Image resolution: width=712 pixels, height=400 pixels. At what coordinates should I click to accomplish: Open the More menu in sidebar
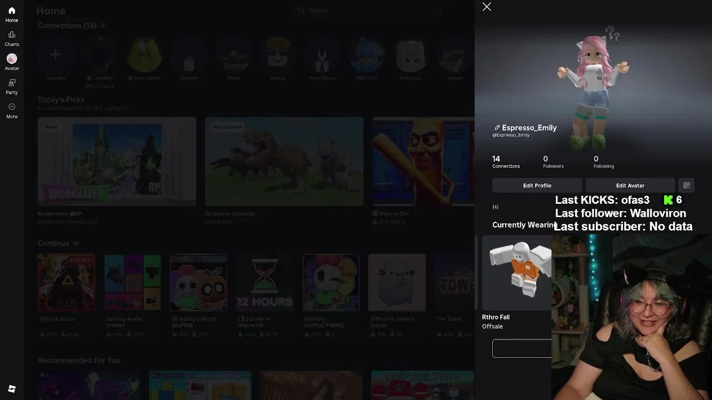tap(12, 111)
